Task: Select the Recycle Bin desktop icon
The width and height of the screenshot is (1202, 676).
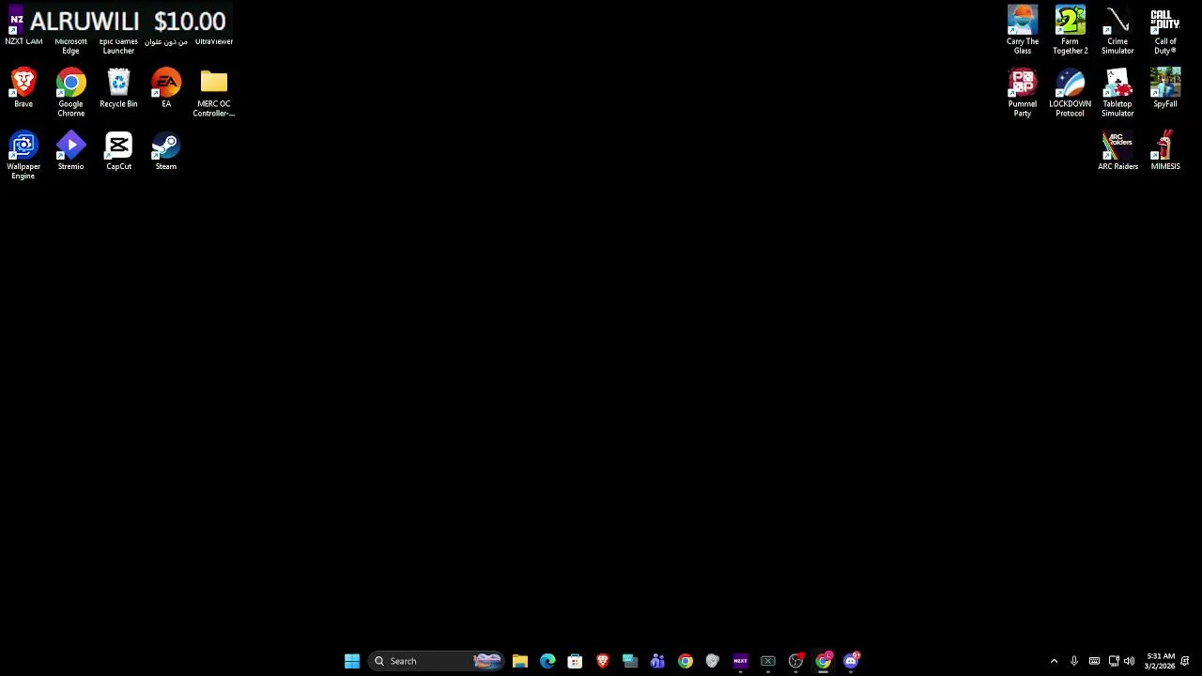Action: [x=118, y=87]
